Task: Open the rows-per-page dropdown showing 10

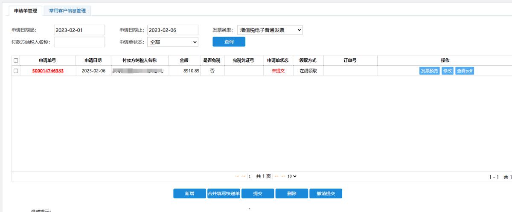Action: pos(291,176)
